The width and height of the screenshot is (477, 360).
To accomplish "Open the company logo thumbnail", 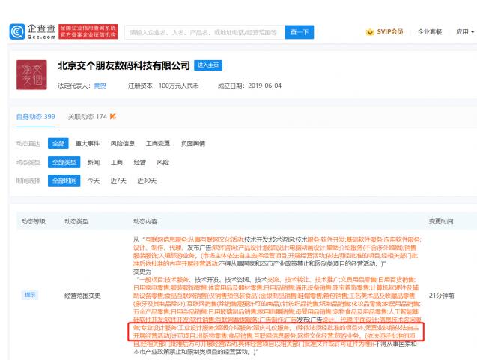I will pos(31,74).
